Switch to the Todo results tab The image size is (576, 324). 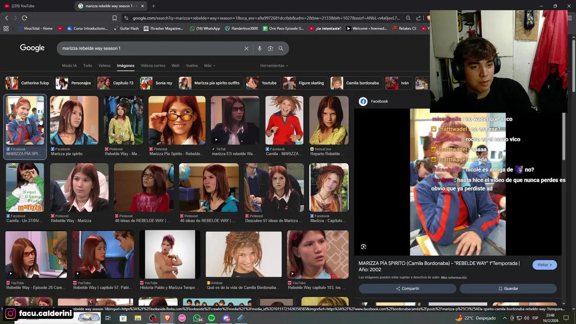pos(88,66)
